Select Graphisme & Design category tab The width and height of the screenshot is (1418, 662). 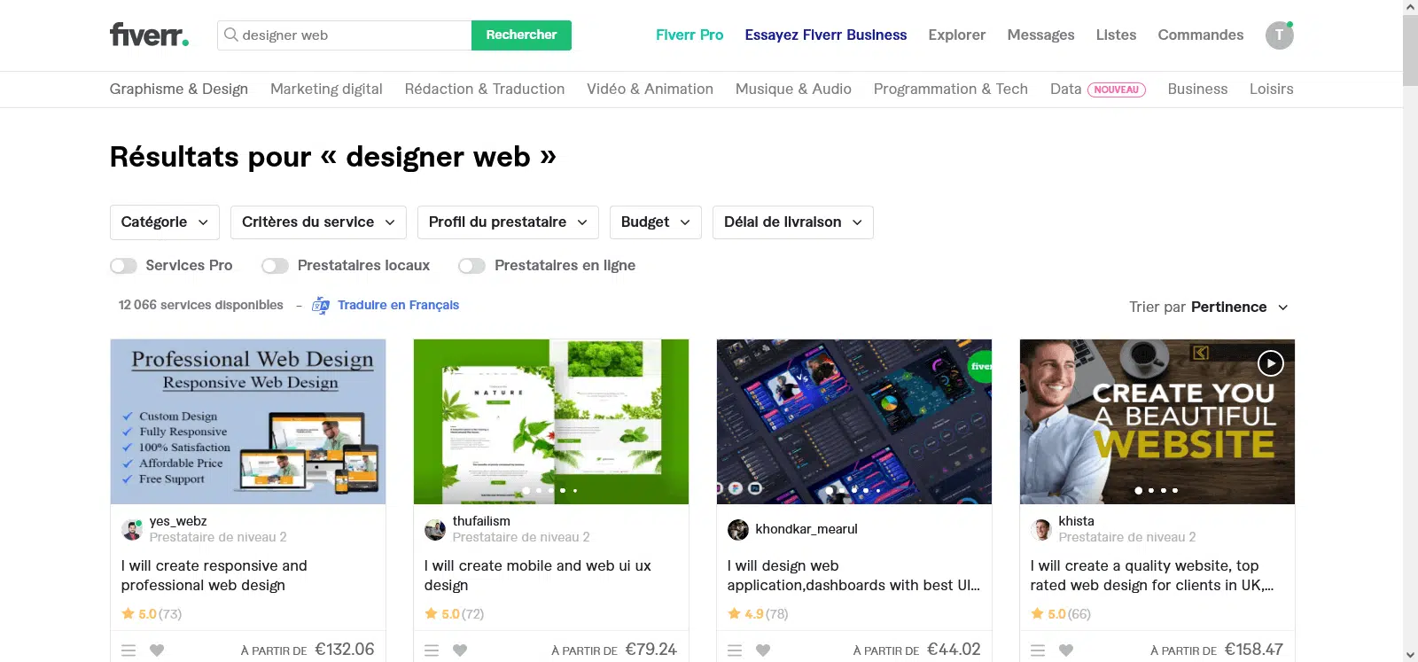click(x=179, y=89)
